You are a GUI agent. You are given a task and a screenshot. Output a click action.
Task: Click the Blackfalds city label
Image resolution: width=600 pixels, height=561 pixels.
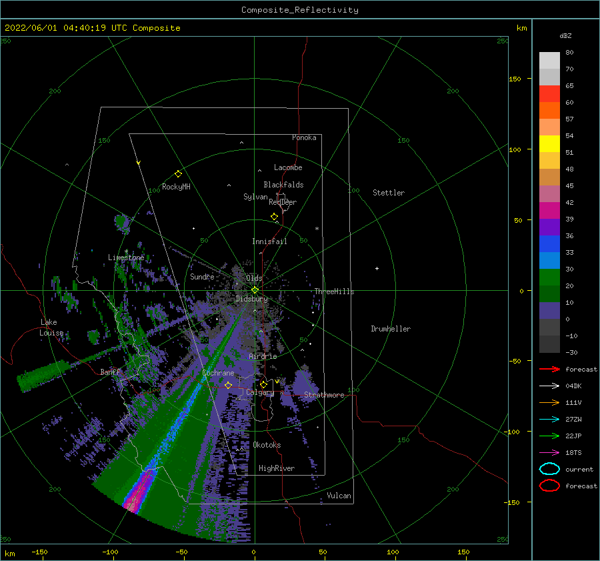[283, 185]
